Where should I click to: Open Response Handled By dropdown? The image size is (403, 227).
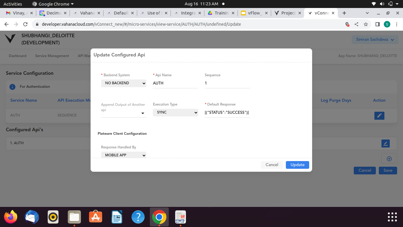[x=124, y=155]
